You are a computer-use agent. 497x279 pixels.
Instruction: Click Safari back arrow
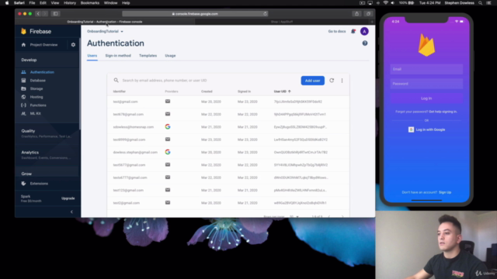[38, 14]
